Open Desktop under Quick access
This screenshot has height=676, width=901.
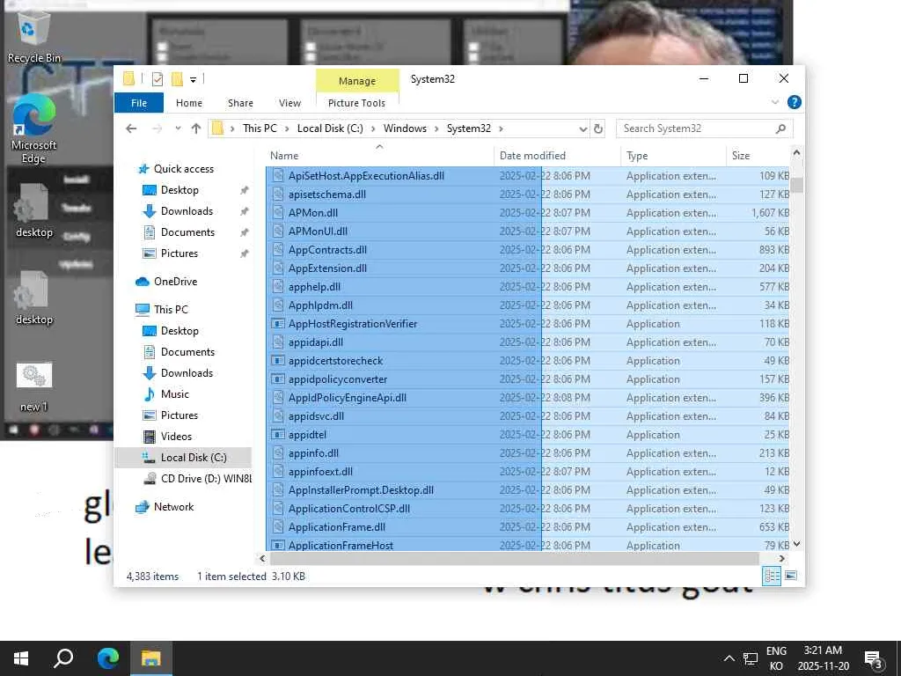pos(179,190)
